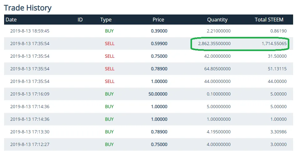Click the total 1.00000
The image size is (295, 151).
[x=278, y=119]
